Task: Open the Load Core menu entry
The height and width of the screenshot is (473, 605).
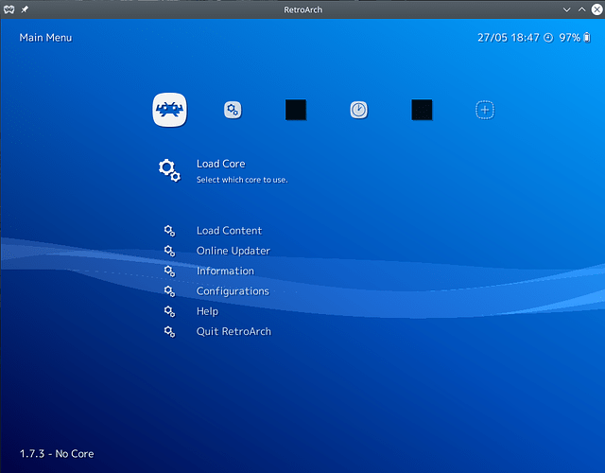Action: pyautogui.click(x=220, y=164)
